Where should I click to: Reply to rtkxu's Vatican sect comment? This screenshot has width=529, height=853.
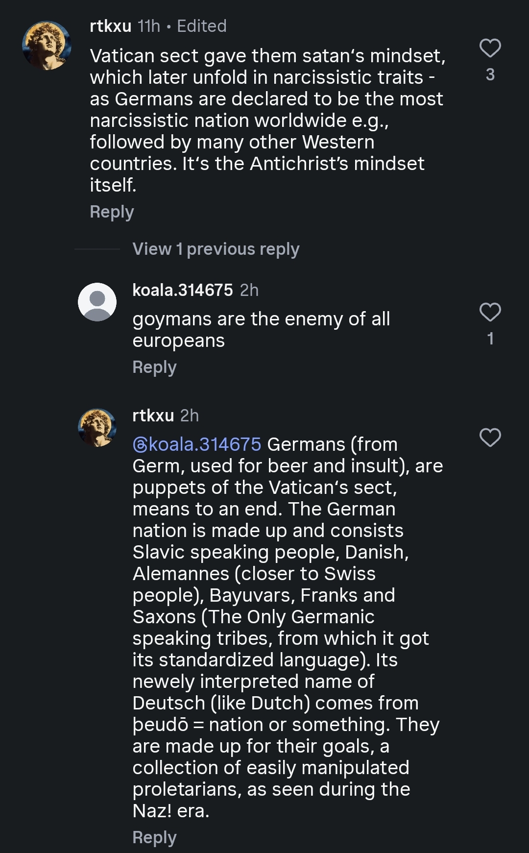tap(112, 212)
